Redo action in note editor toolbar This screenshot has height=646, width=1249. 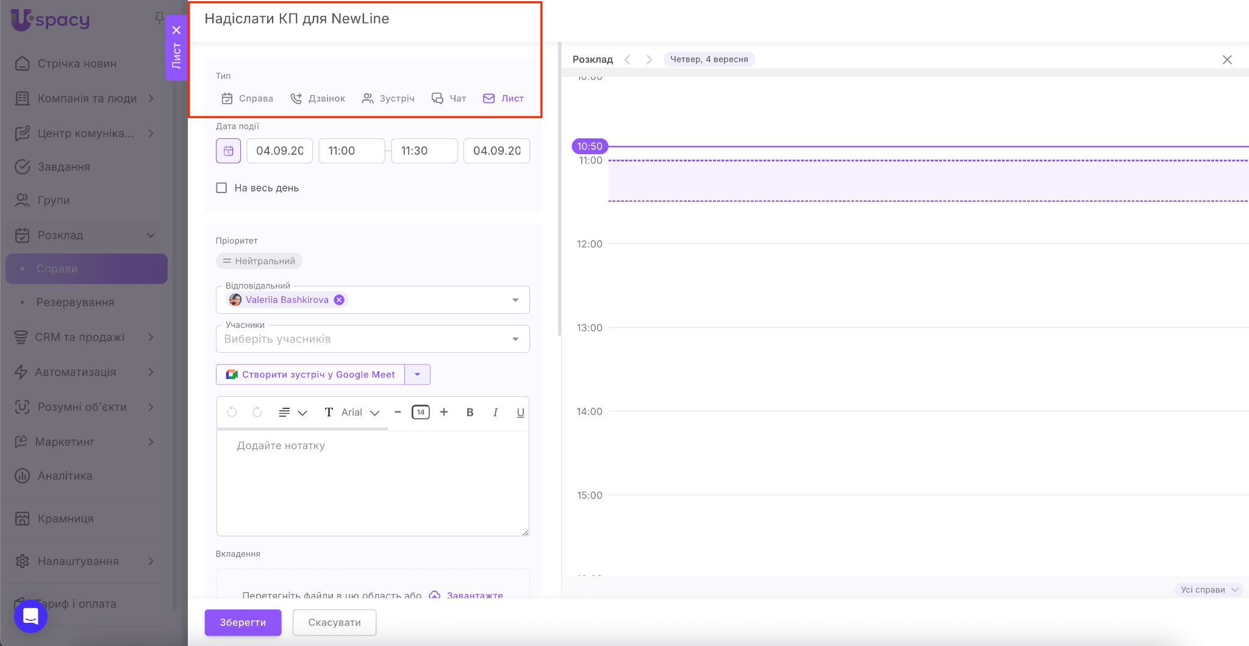click(x=257, y=413)
